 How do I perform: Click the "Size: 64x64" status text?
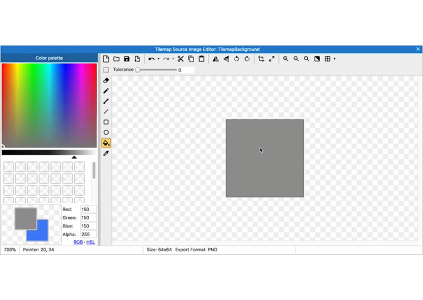pos(159,250)
